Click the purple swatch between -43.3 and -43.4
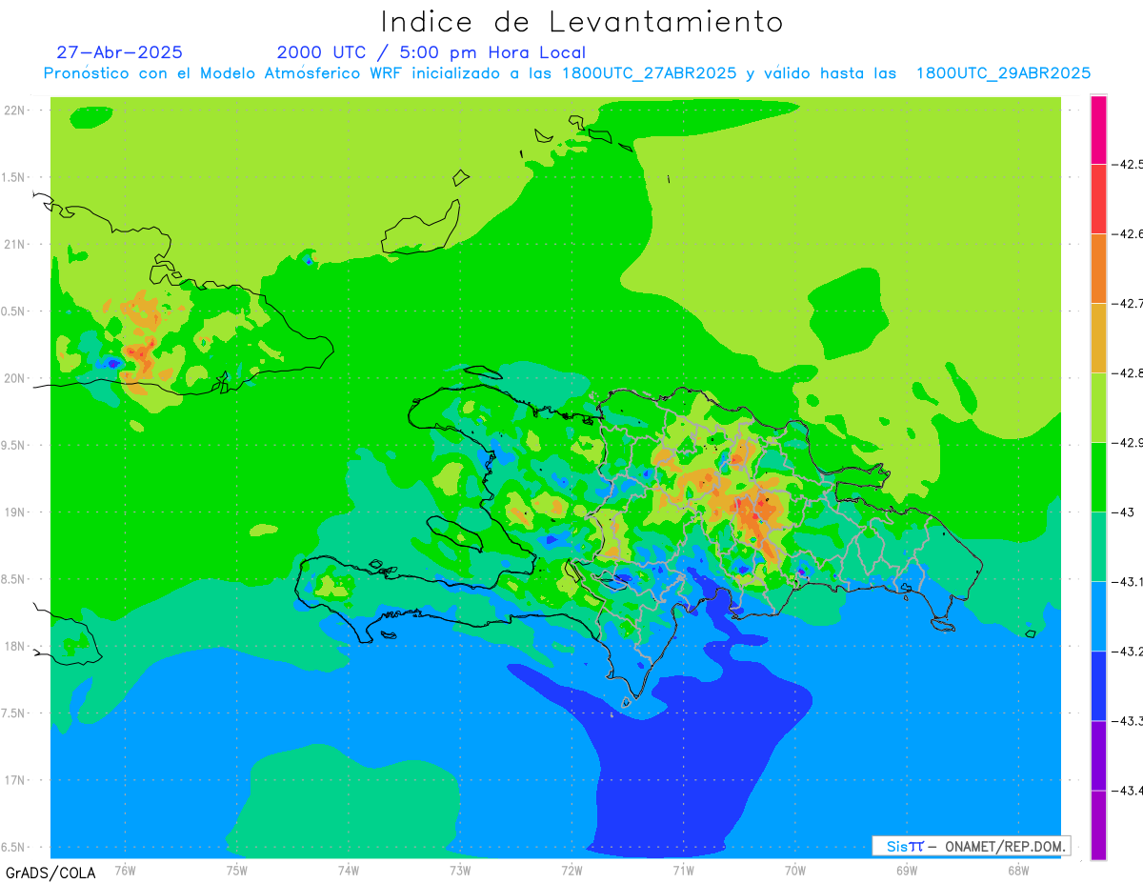The width and height of the screenshot is (1143, 883). click(1098, 755)
